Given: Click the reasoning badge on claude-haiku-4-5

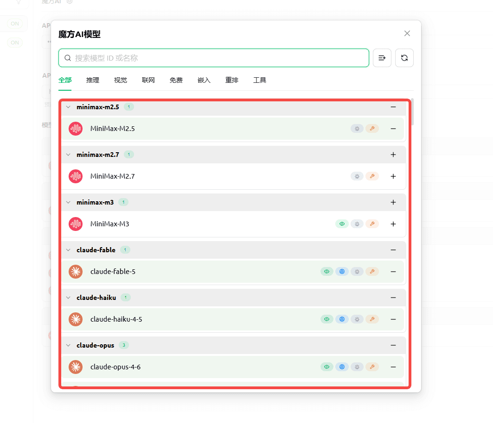Looking at the screenshot, I should click(x=357, y=319).
